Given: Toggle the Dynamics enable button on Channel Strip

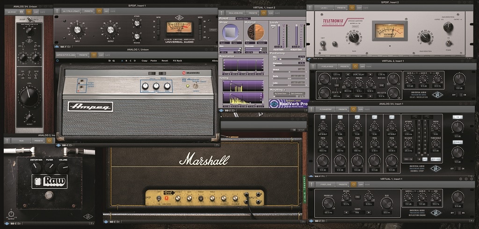Looking at the screenshot, I should point(457,142).
